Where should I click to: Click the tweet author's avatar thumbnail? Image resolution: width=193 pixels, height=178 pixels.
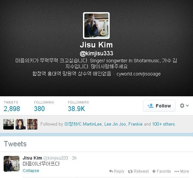point(12,164)
